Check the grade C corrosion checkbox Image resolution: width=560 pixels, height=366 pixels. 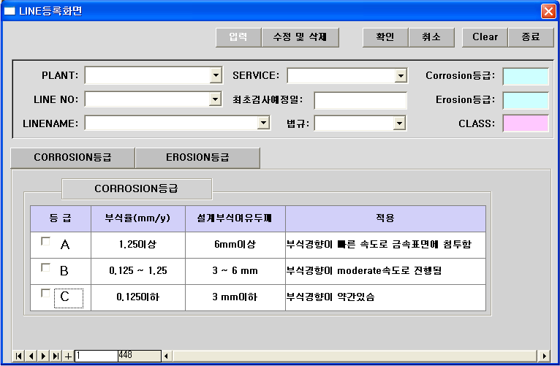(45, 294)
